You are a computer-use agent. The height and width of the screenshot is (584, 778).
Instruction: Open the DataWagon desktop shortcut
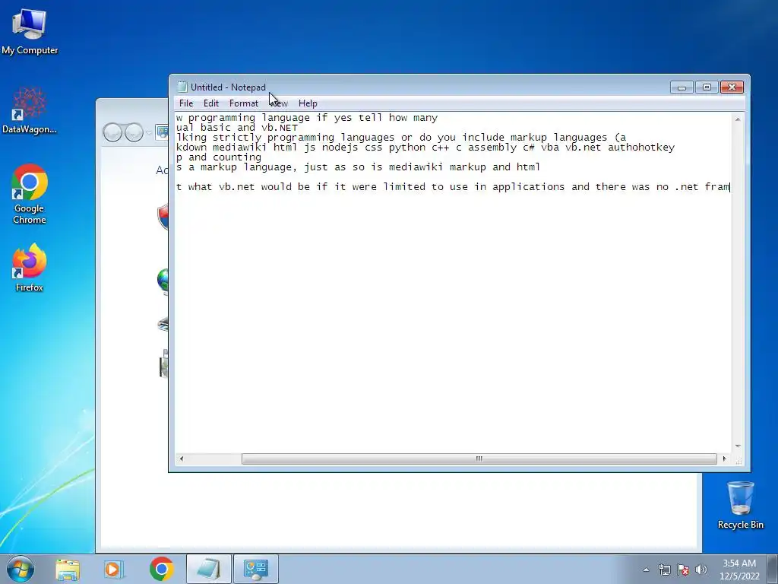[30, 110]
